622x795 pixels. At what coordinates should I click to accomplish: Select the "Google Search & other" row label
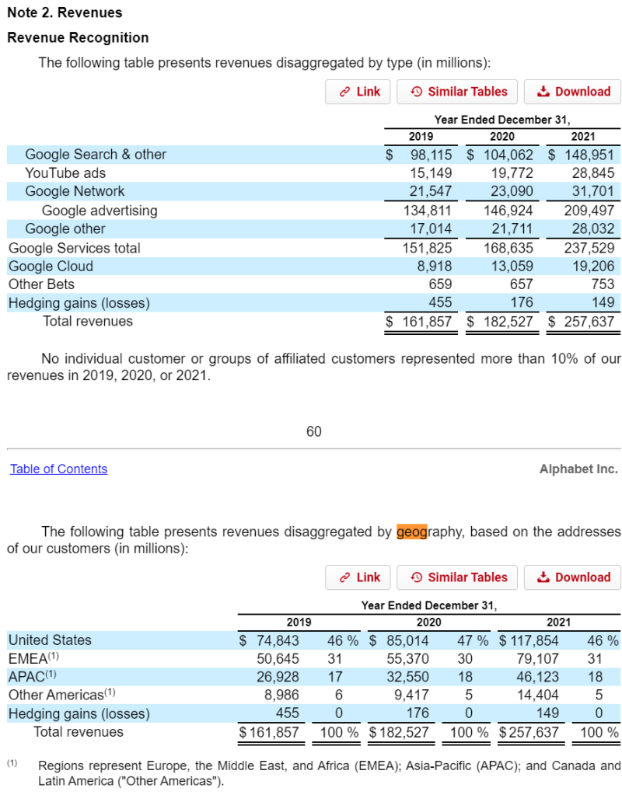click(96, 155)
